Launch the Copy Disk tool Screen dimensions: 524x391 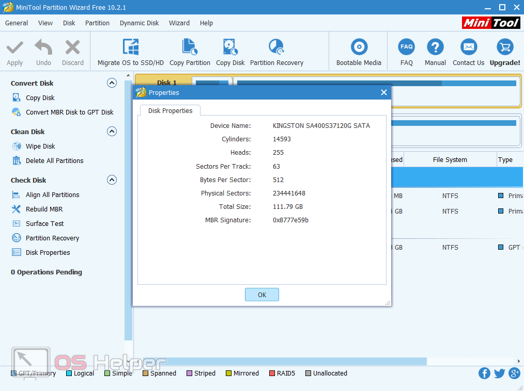pos(230,47)
